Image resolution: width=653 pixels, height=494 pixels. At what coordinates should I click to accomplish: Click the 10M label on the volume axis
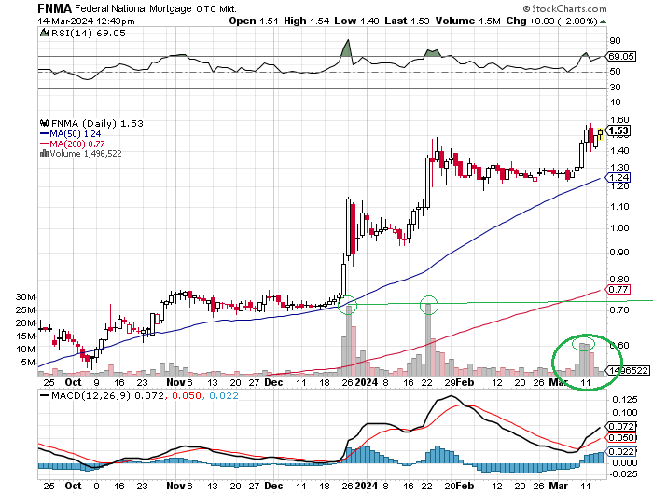click(x=25, y=350)
